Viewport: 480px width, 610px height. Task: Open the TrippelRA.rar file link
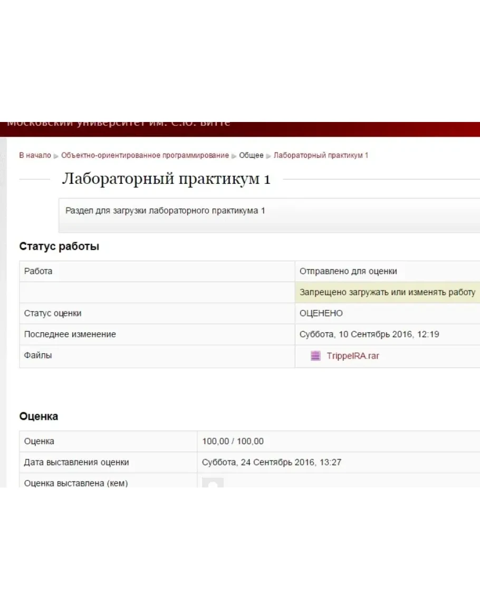(352, 356)
